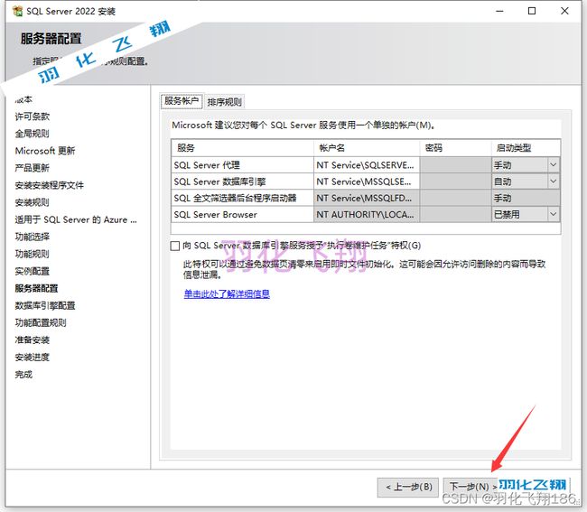Select 安装安装程序文件 step in sidebar

coord(50,185)
